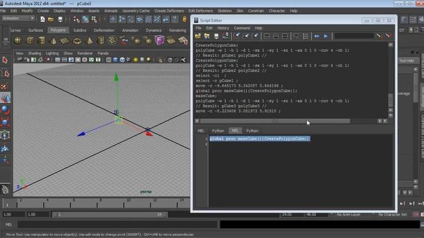Search up in Script Editor history
The height and width of the screenshot is (238, 424).
click(x=389, y=36)
